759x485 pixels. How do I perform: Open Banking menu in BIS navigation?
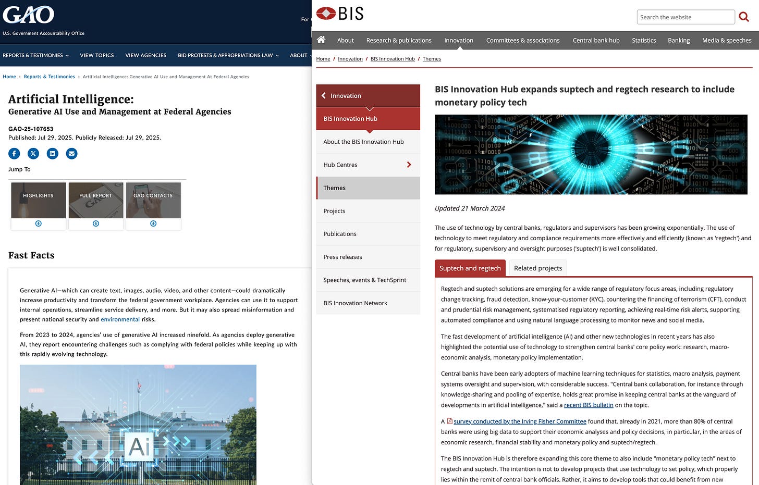[679, 40]
